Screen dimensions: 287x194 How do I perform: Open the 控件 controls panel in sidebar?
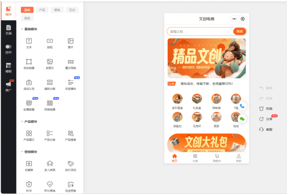(8, 49)
